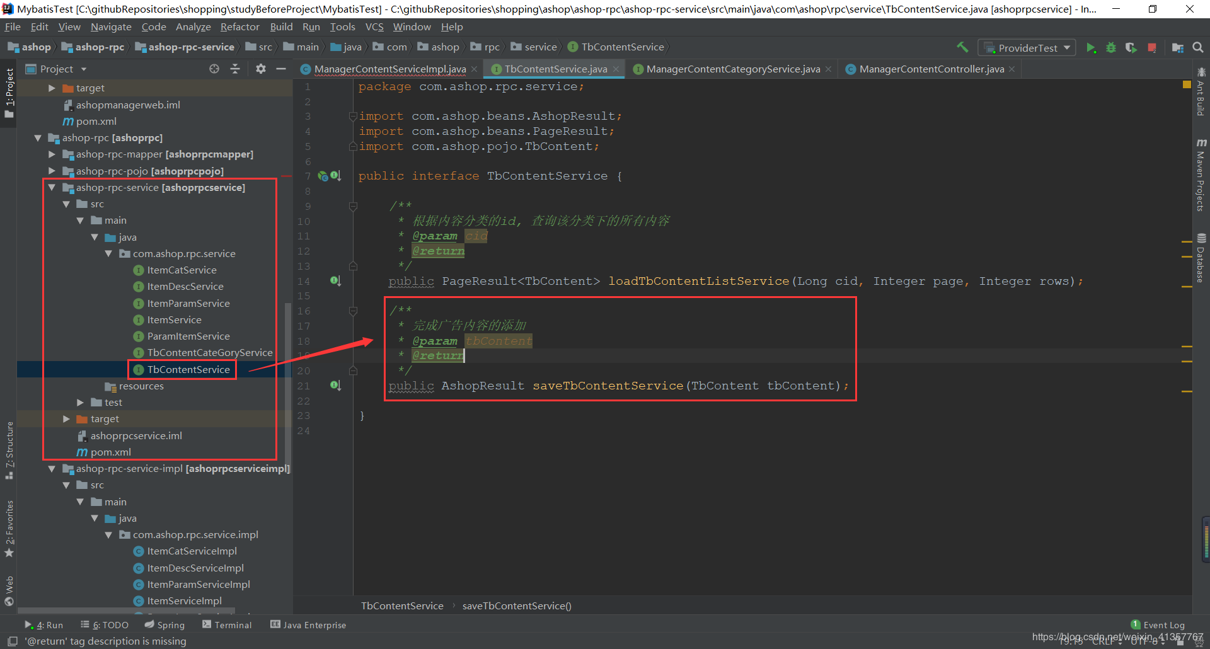Select ashoprpcservice.iml file
Screen dimensions: 1210x649
136,435
